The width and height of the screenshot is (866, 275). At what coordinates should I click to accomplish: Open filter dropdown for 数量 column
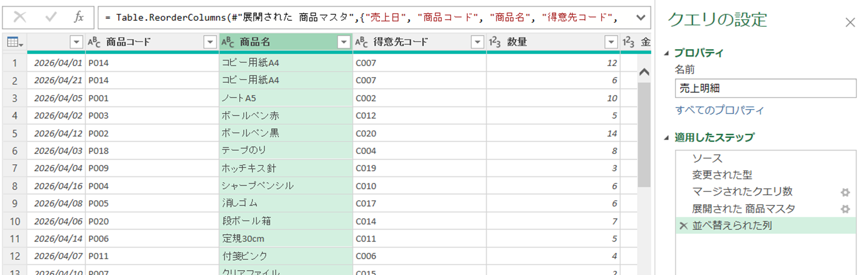pyautogui.click(x=611, y=42)
